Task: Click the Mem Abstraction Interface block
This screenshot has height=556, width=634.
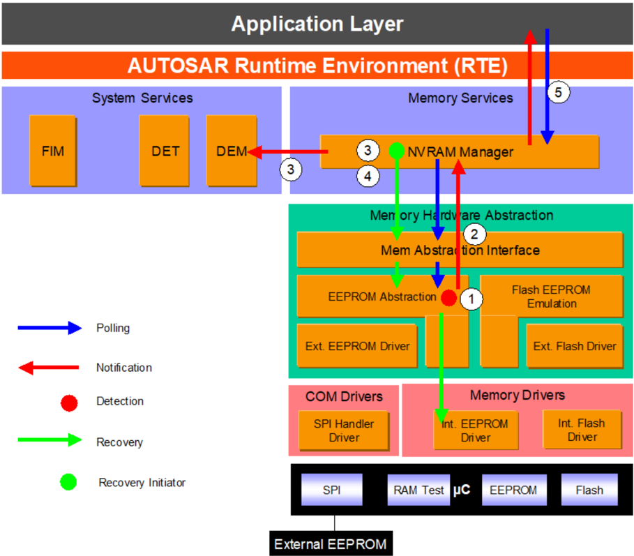Action: (x=460, y=250)
